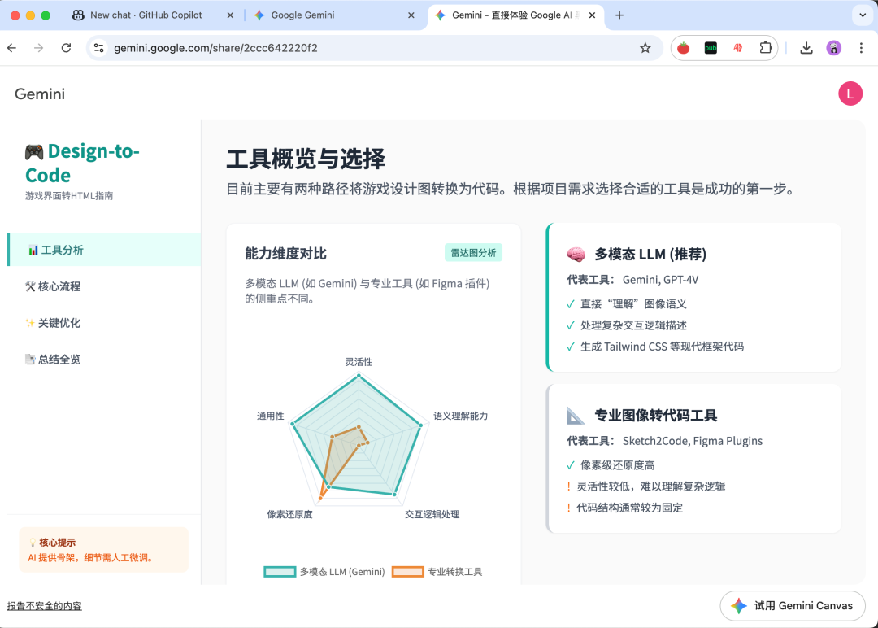Click the bar chart icon beside 工具分析
Viewport: 878px width, 628px height.
(33, 250)
